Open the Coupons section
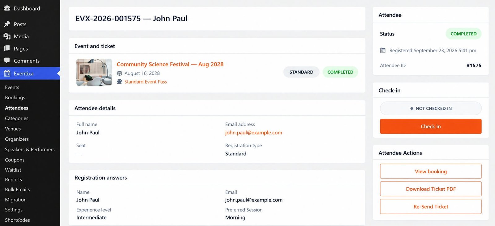This screenshot has height=226, width=495. coord(15,160)
